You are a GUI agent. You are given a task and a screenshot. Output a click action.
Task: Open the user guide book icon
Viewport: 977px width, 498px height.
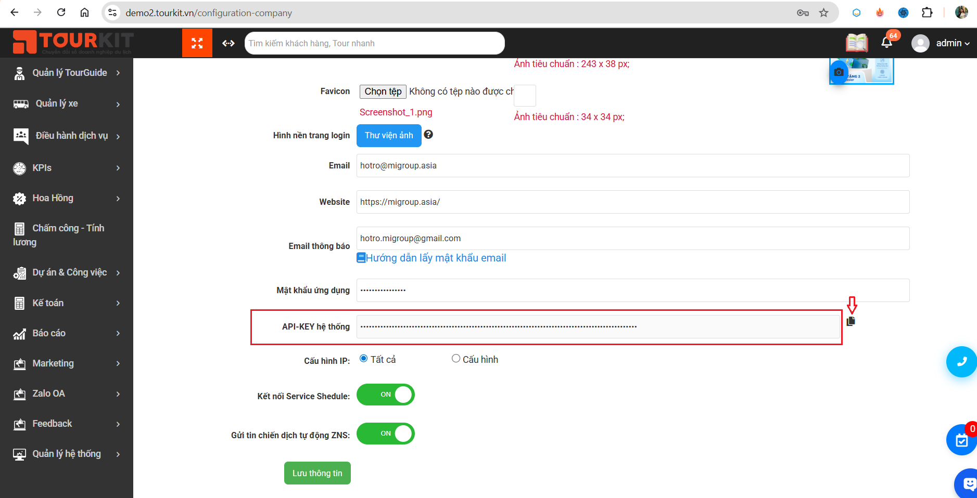pyautogui.click(x=856, y=43)
